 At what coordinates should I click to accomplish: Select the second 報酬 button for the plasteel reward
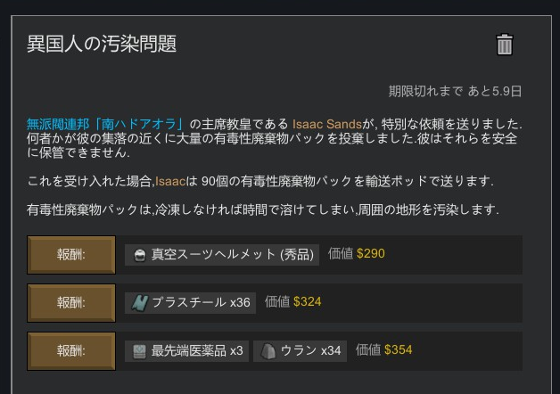(x=71, y=303)
